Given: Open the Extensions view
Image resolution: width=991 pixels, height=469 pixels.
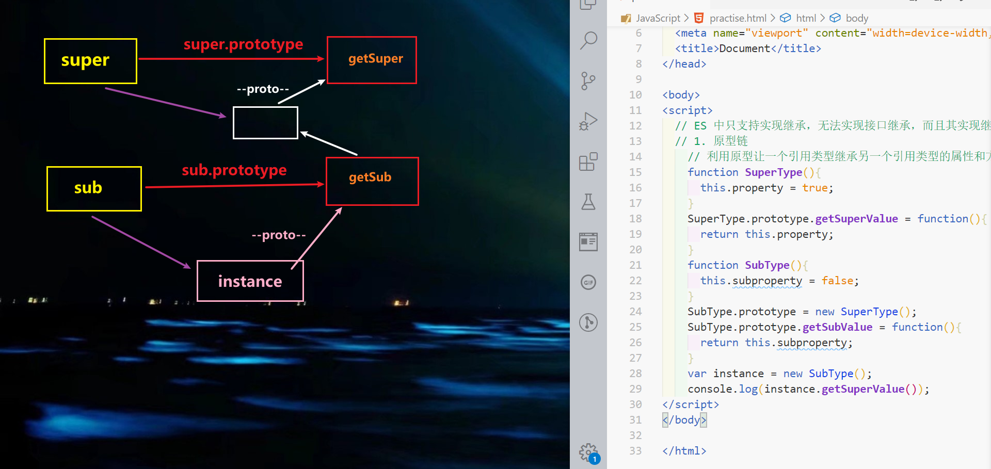Looking at the screenshot, I should (x=588, y=161).
